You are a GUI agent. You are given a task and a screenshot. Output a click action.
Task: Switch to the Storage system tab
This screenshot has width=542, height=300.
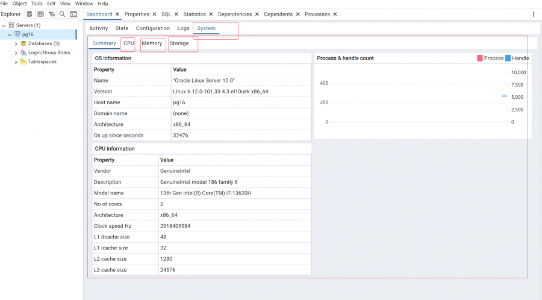coord(179,43)
